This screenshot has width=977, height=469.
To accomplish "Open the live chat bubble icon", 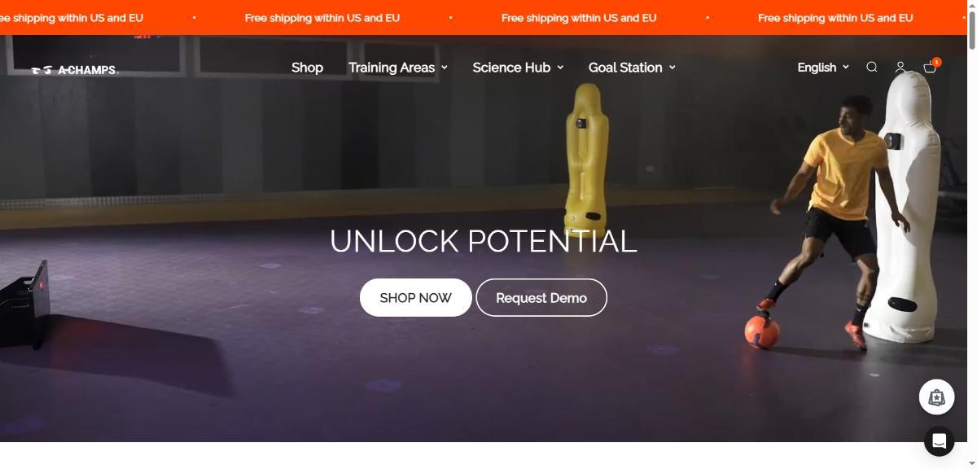I will pos(939,441).
